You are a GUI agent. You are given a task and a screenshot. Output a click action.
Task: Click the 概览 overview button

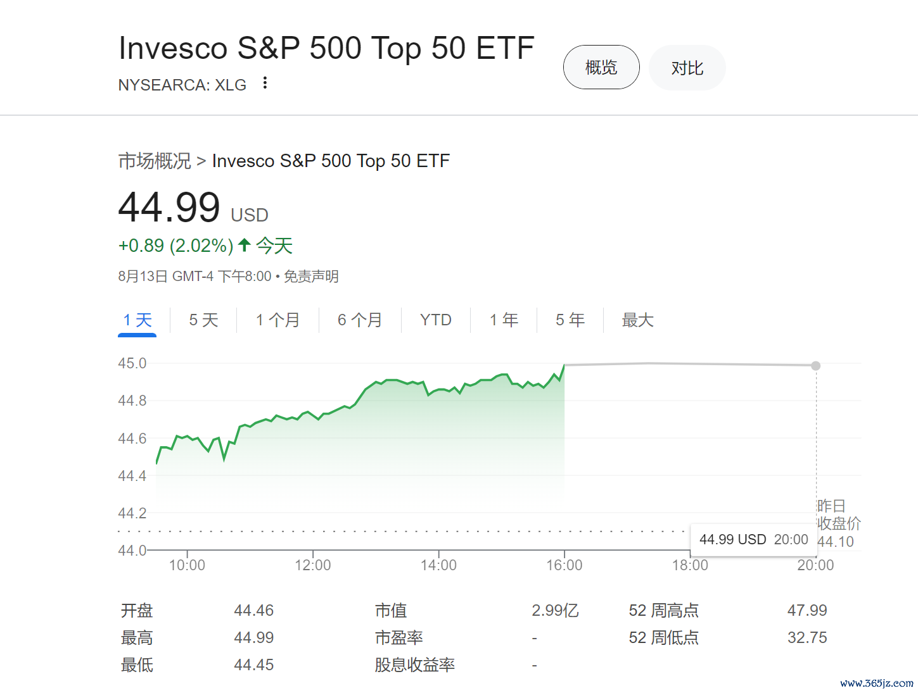click(601, 67)
